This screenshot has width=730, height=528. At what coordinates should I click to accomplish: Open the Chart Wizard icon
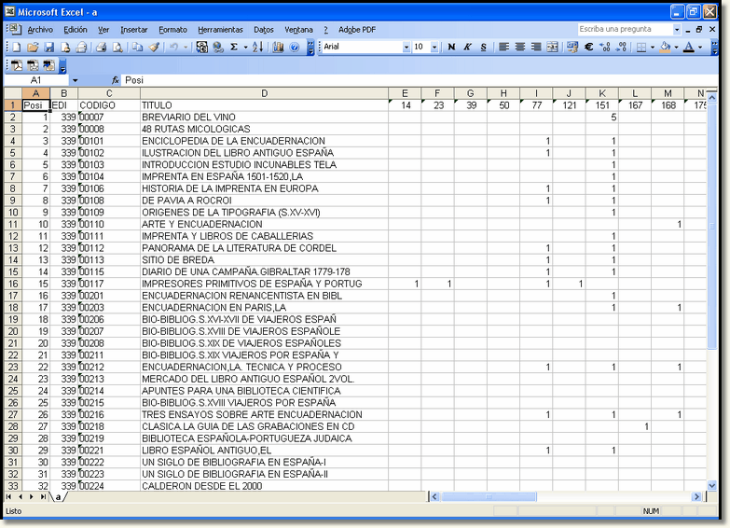coord(278,47)
